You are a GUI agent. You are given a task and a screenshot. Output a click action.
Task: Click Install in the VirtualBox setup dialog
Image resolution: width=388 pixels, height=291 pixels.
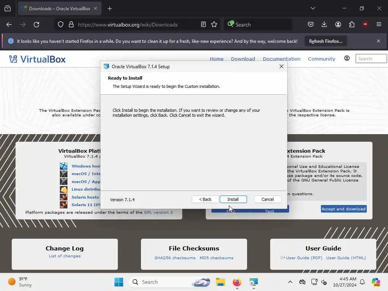233,199
